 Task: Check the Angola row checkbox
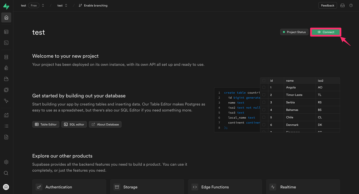coord(264,88)
